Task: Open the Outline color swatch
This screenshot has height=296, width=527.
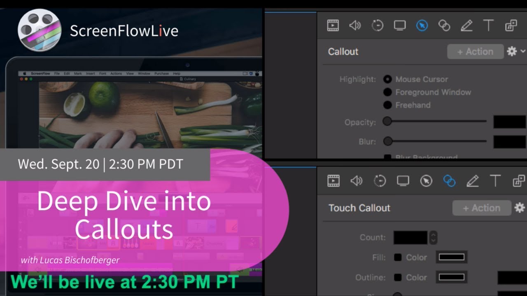Action: 452,277
